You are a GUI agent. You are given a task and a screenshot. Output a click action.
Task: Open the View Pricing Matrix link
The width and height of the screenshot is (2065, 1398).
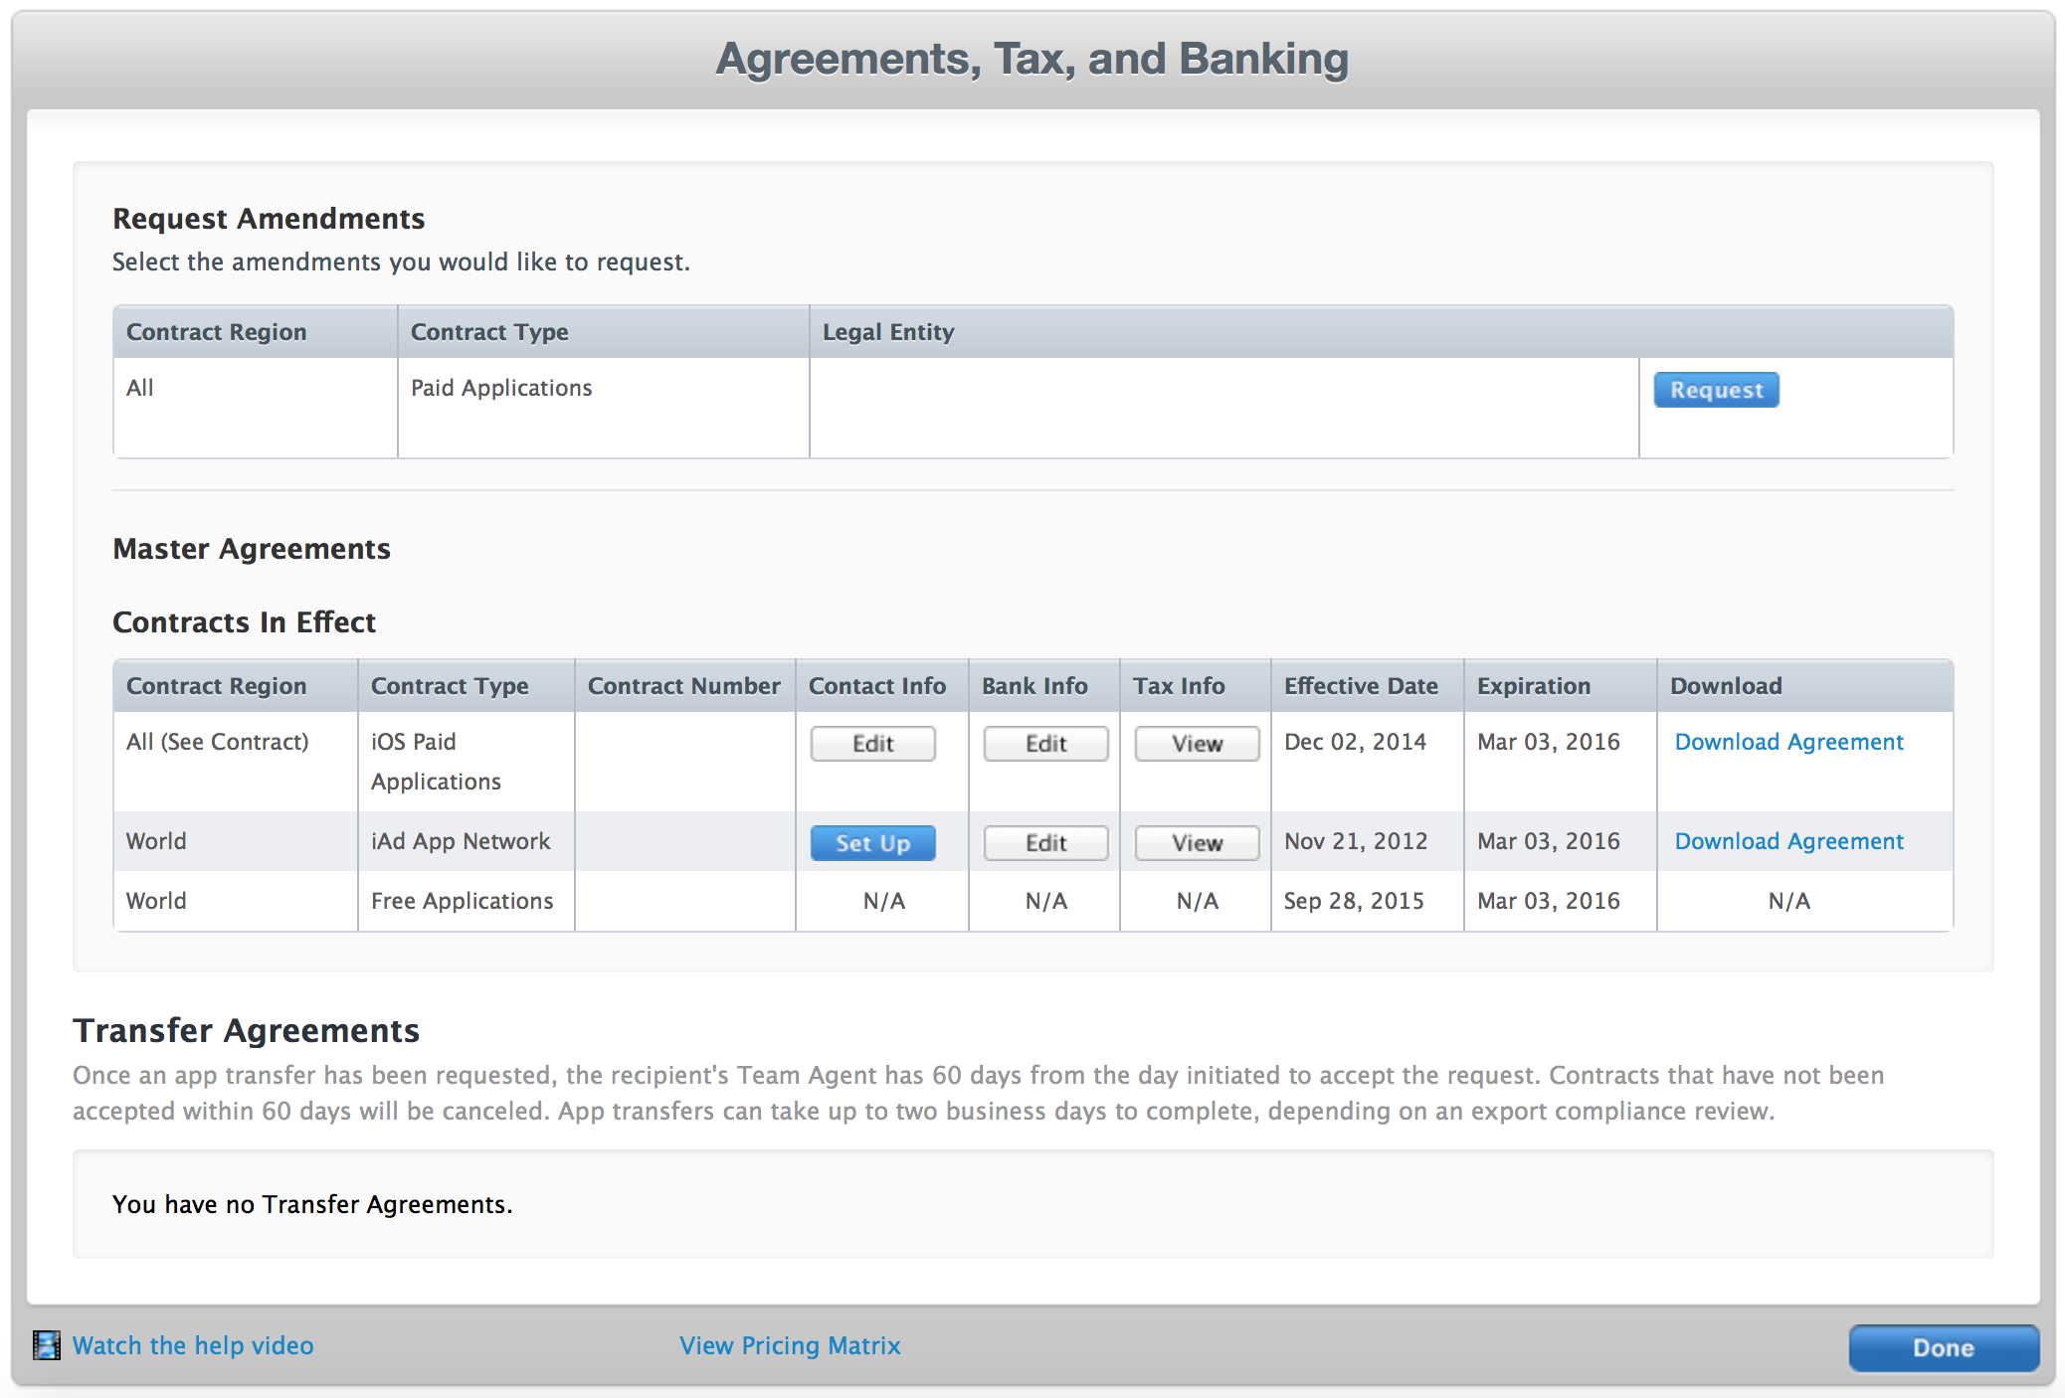pyautogui.click(x=790, y=1345)
